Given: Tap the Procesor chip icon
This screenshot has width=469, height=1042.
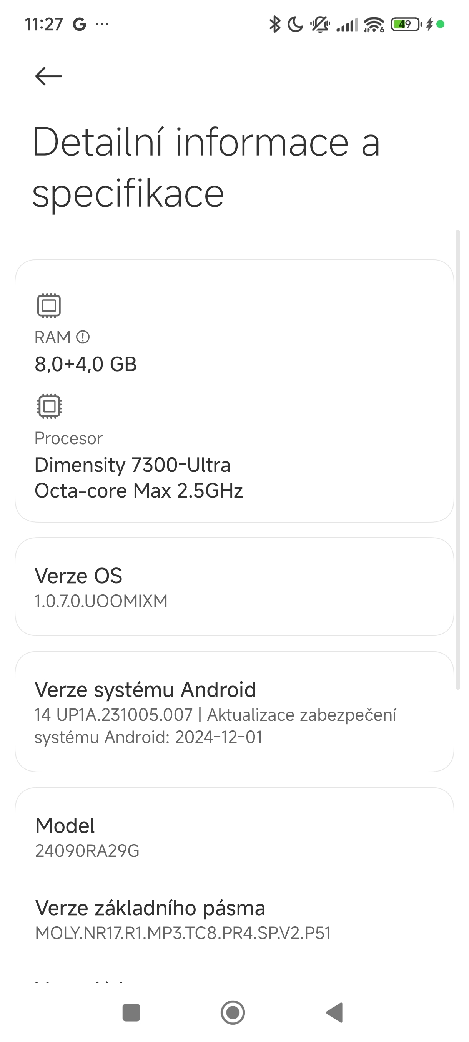Looking at the screenshot, I should pos(49,406).
